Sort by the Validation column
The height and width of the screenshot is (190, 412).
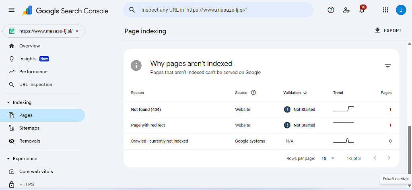295,93
